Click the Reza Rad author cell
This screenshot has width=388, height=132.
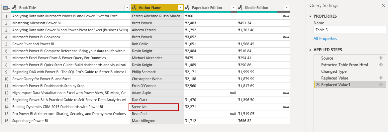coord(157,114)
